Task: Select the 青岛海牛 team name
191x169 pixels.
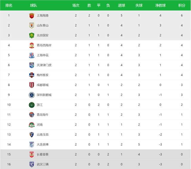Action: point(43,115)
